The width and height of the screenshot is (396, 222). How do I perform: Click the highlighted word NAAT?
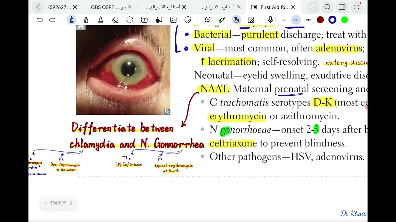214,89
